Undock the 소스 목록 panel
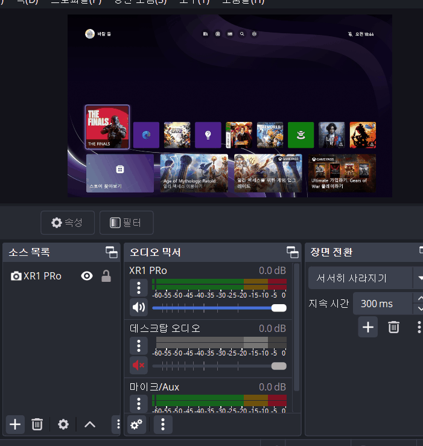 coord(112,252)
